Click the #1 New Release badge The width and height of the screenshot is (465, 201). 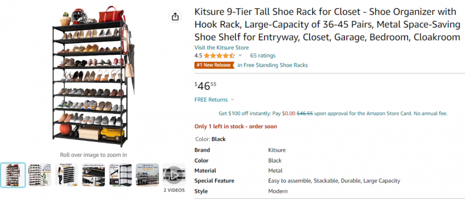coord(214,65)
